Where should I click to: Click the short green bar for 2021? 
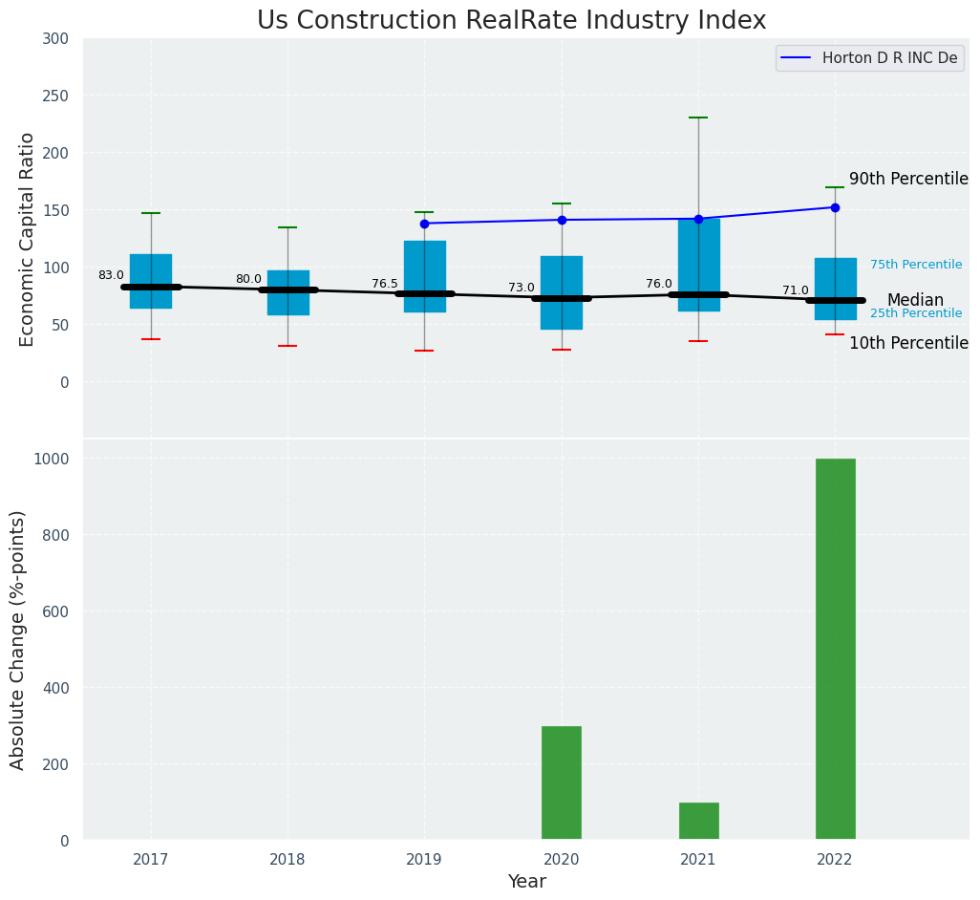698,822
